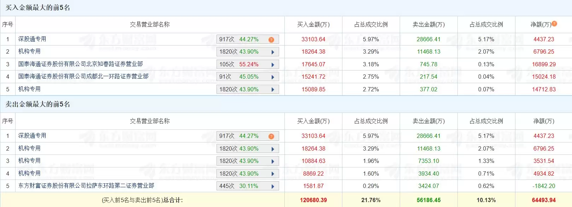Screen dimensions: 572x207
Task: Select ratio cell 0.62%
Action: click(x=486, y=186)
